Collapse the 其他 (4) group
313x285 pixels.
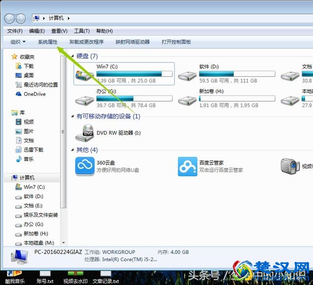(73, 150)
